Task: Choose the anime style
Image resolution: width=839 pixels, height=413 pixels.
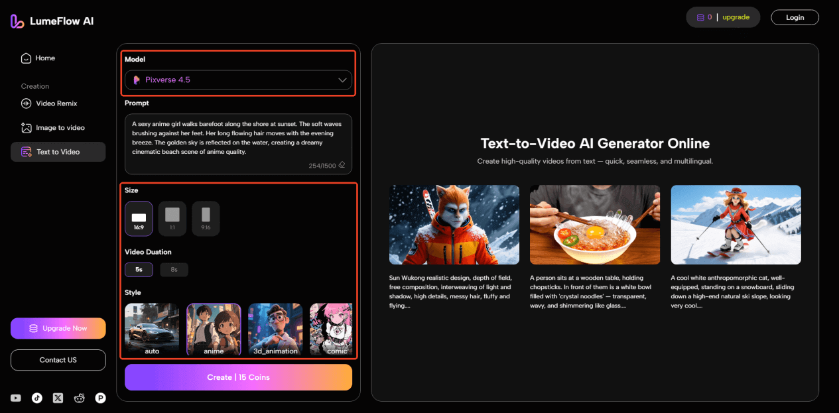Action: (x=214, y=330)
